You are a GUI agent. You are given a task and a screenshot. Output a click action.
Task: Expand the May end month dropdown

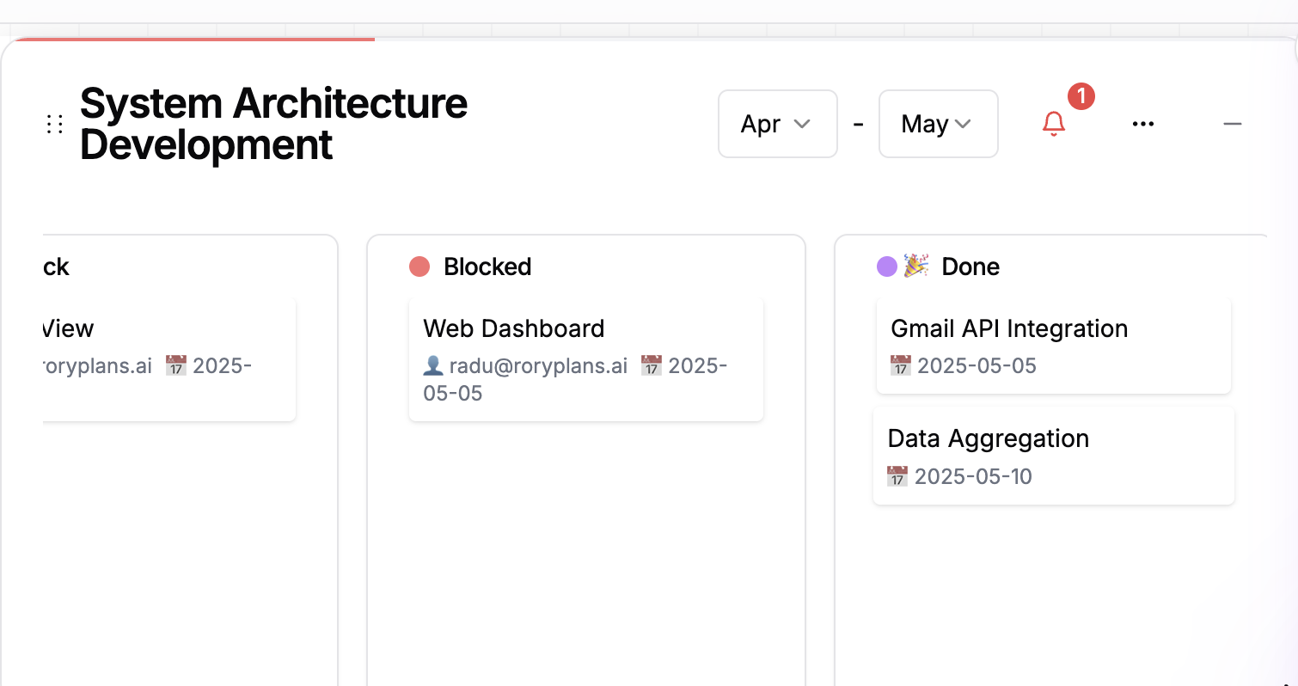tap(938, 124)
